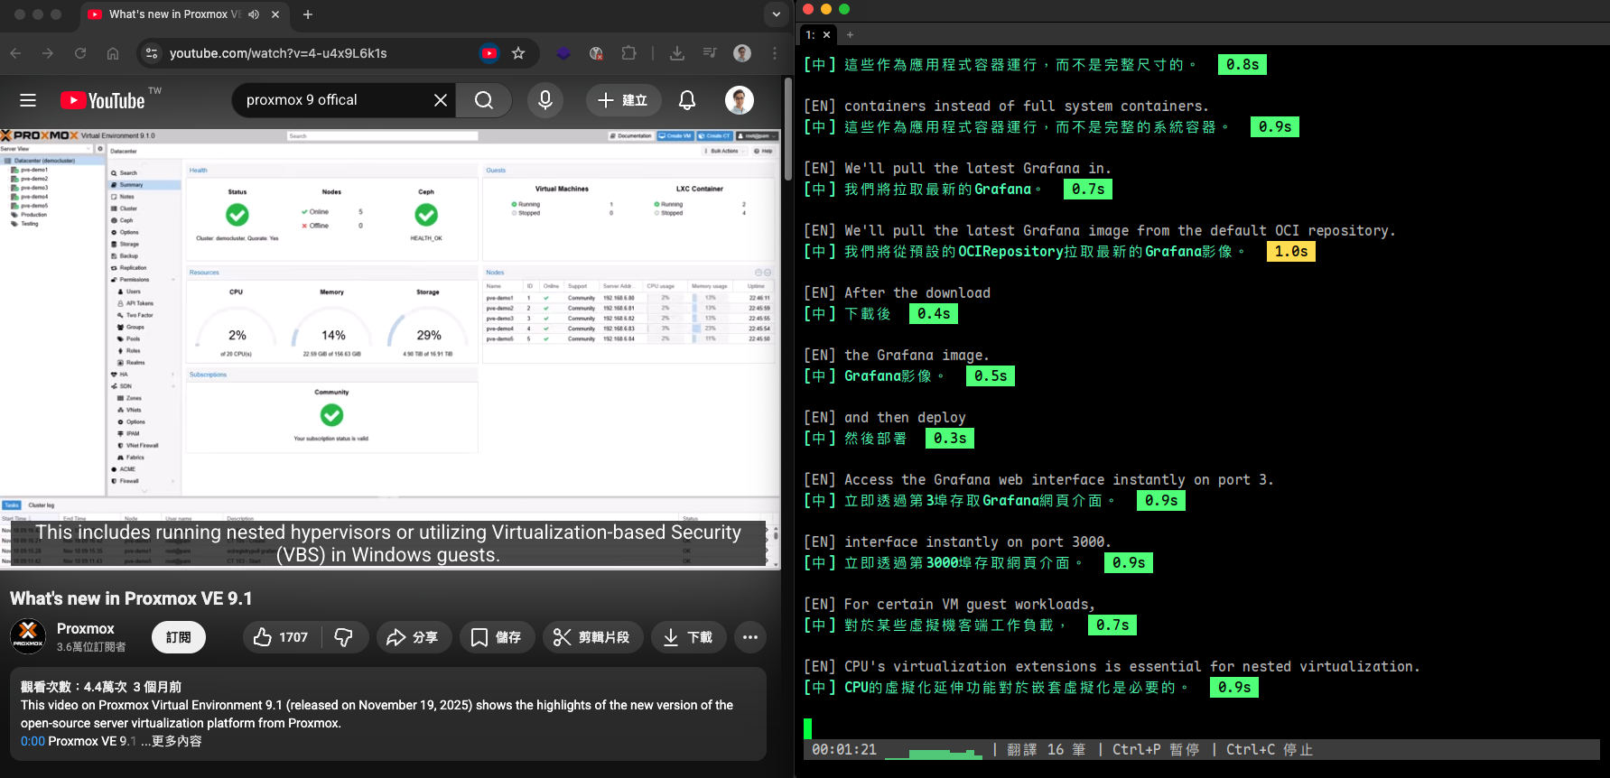
Task: Run the YouTube search
Action: tap(484, 100)
